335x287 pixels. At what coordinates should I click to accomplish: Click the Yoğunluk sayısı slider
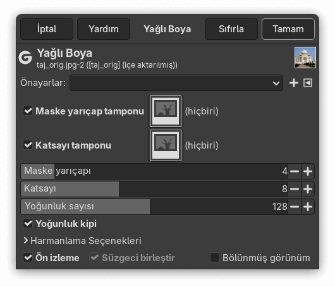pos(154,207)
